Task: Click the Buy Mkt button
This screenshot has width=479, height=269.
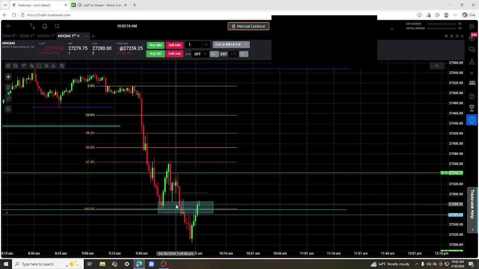Action: (156, 45)
